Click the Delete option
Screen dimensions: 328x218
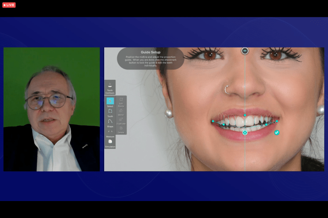pos(121,130)
